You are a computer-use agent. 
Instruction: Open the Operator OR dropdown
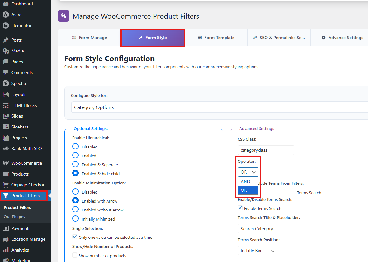click(248, 172)
